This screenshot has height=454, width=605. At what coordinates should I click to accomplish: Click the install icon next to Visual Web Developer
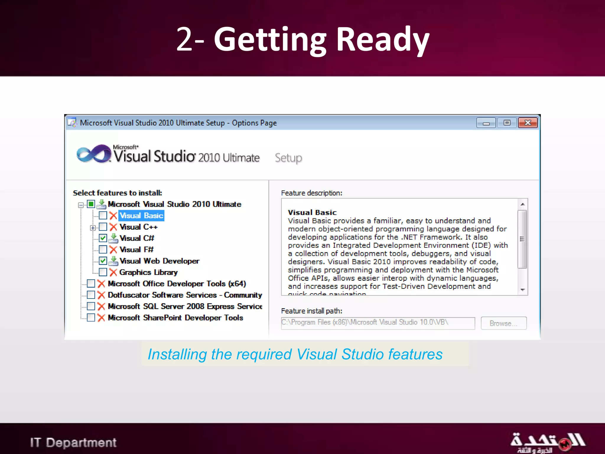113,261
